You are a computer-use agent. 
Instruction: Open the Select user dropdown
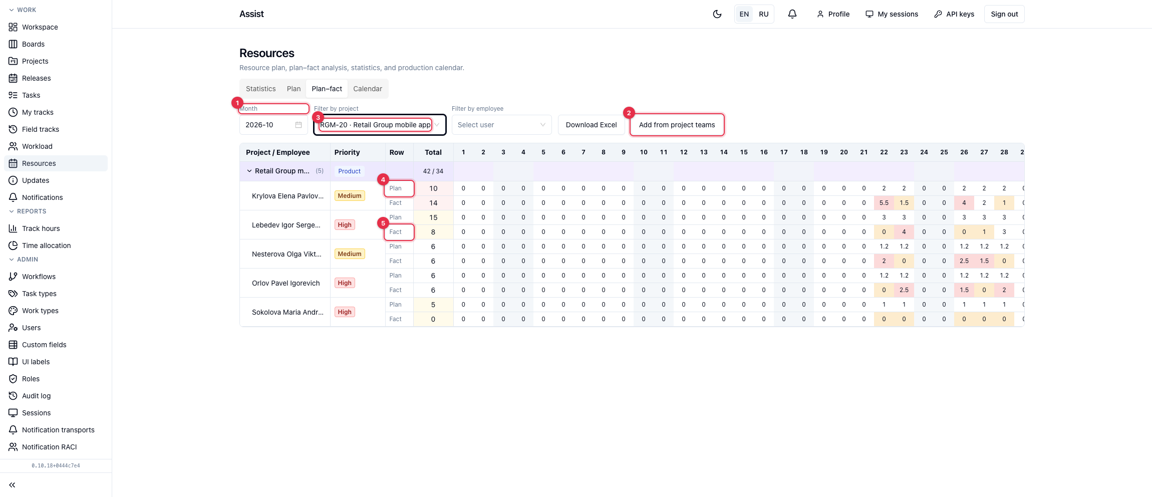click(x=501, y=125)
